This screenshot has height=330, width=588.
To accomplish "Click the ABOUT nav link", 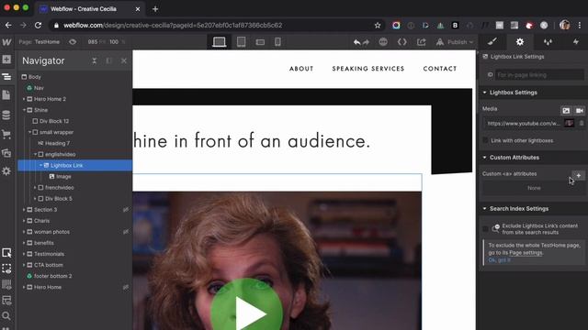I will click(x=301, y=69).
